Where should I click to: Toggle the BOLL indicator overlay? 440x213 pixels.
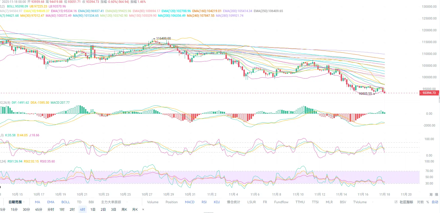pos(66,202)
